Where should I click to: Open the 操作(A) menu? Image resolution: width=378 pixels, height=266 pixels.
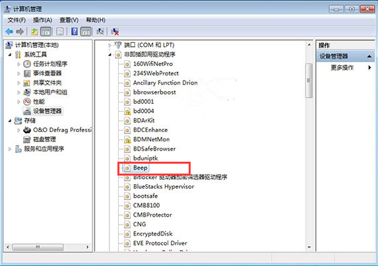(42, 20)
